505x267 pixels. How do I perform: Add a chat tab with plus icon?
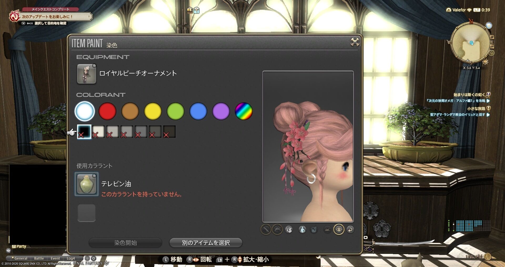87,258
